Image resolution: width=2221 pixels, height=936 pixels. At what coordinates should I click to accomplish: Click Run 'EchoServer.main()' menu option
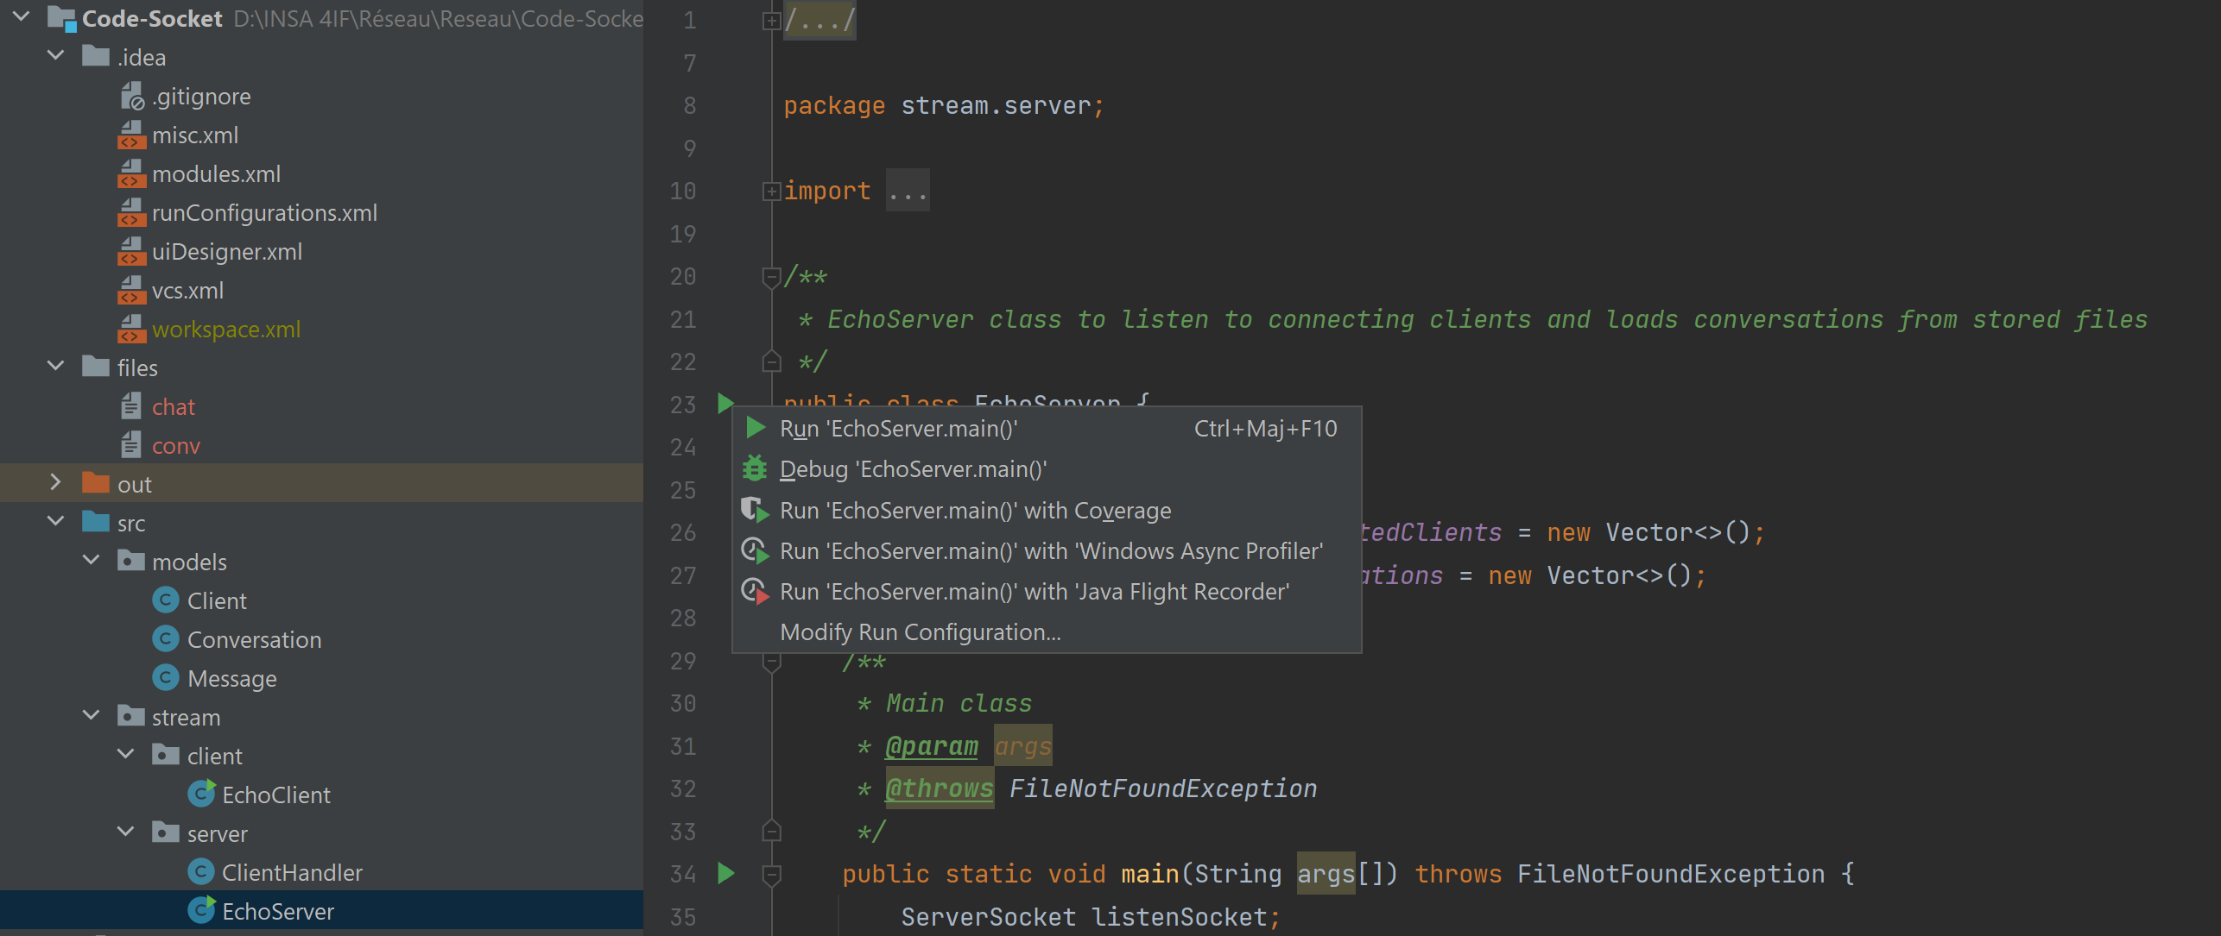(898, 429)
